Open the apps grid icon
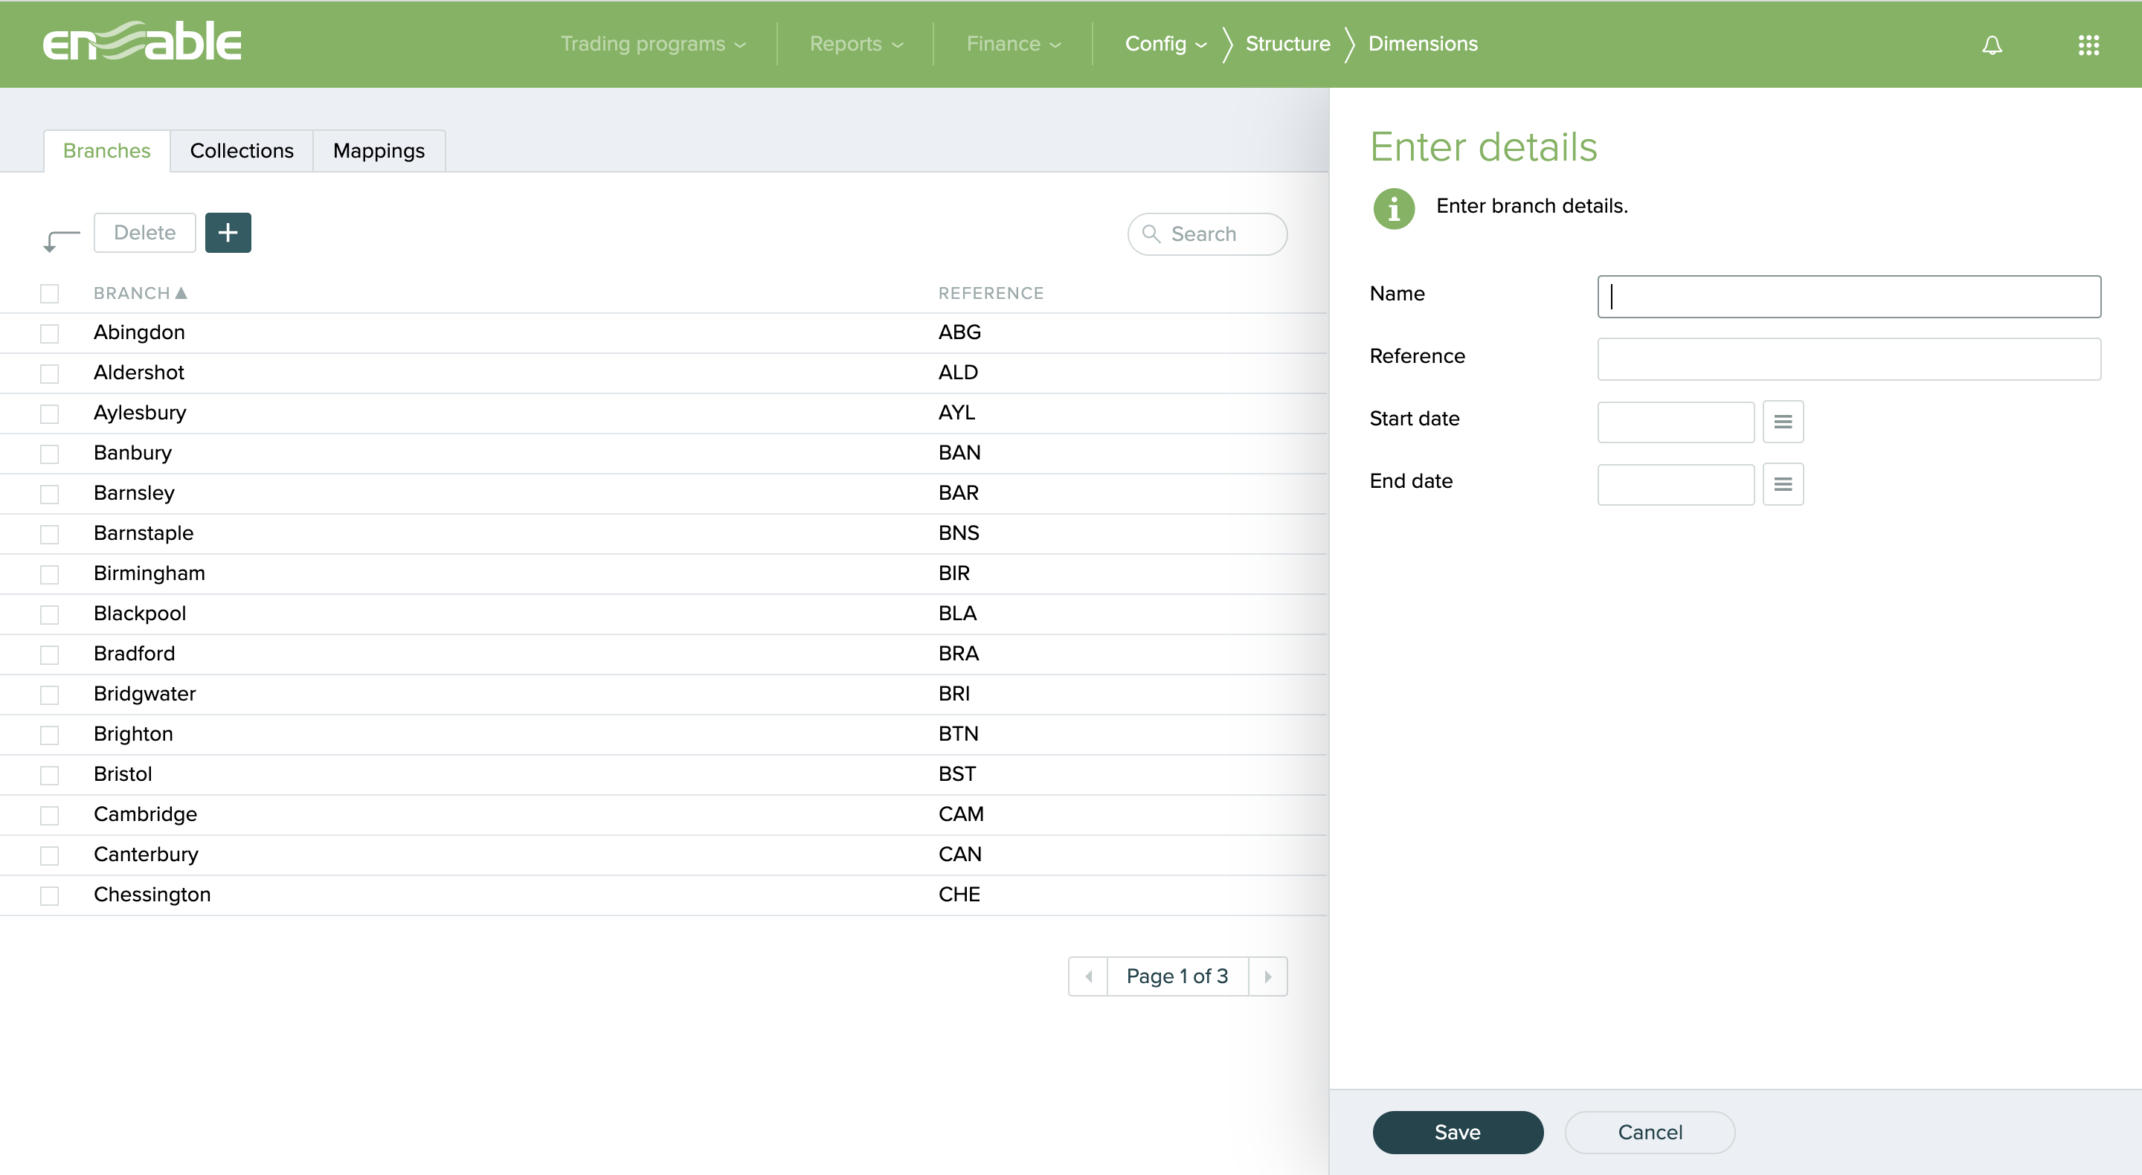The image size is (2142, 1175). tap(2088, 45)
